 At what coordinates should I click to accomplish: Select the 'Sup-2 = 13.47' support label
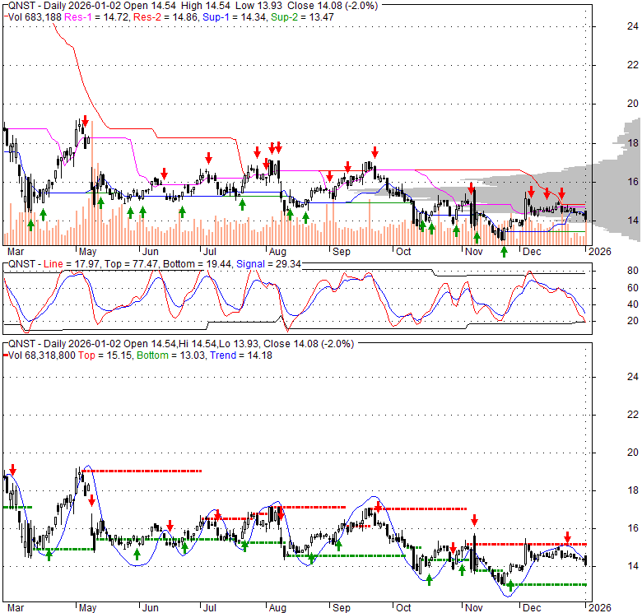click(x=302, y=17)
